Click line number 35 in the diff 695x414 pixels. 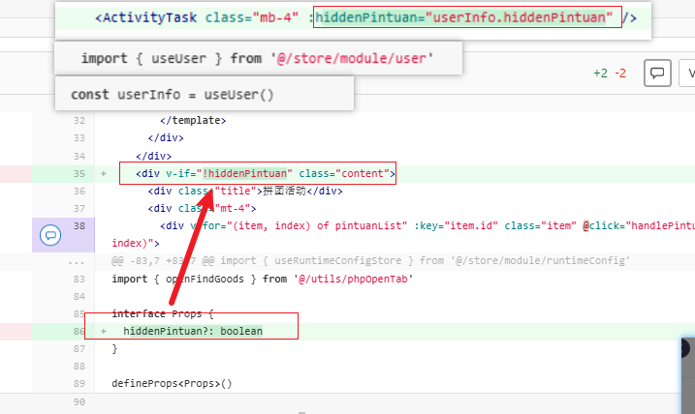click(79, 173)
